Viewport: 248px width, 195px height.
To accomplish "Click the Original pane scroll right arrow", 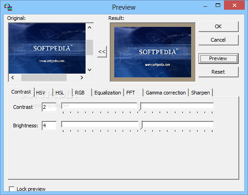I will pos(81,77).
